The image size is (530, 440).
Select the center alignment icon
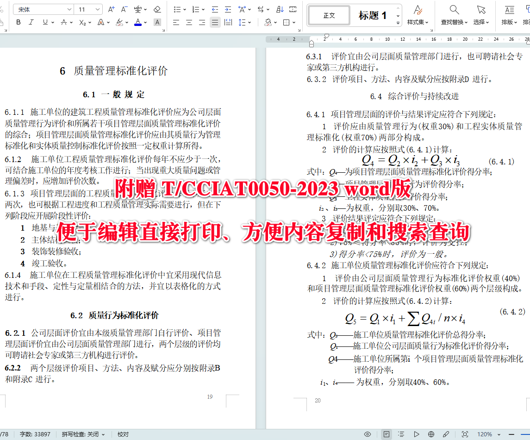pos(189,22)
